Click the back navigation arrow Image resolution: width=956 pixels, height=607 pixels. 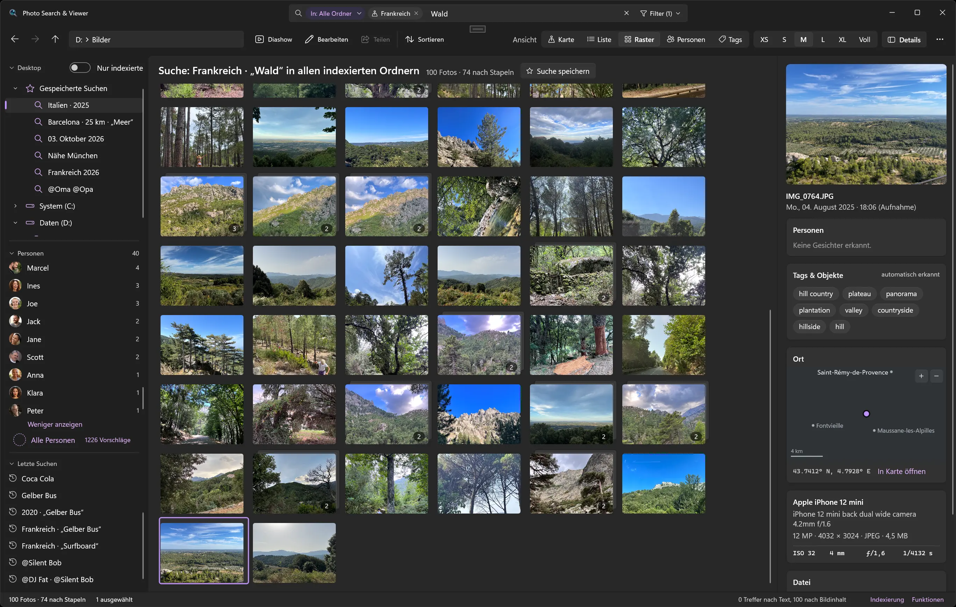(15, 39)
